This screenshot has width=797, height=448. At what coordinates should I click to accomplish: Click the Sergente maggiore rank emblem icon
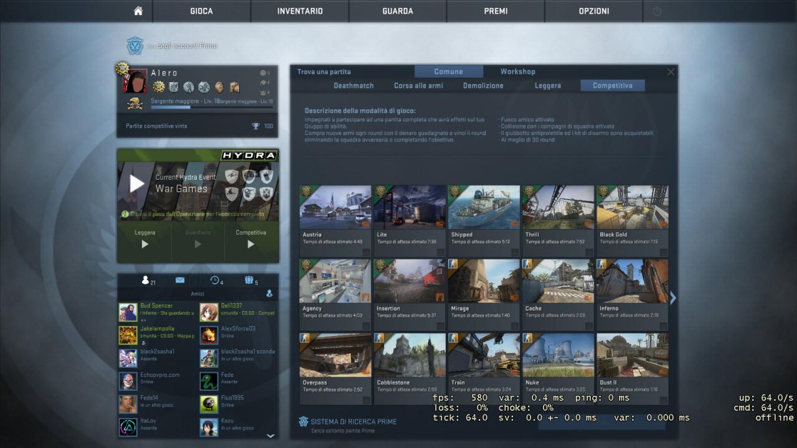pos(135,103)
